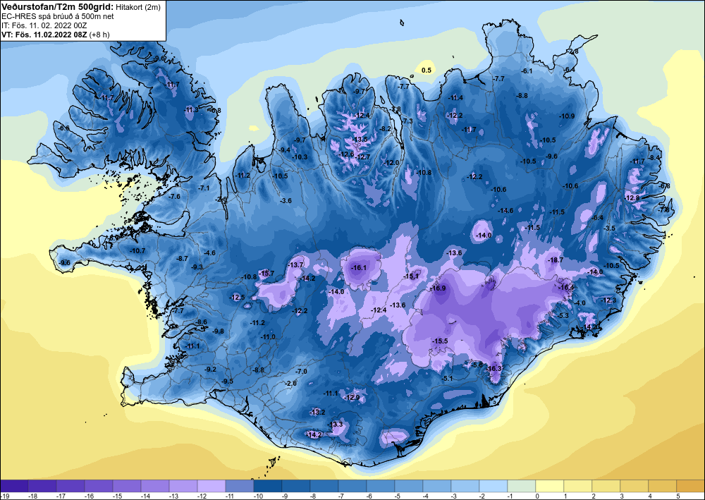Click the legend color between -15 and -14
Viewport: 705px width, 500px height.
tap(127, 486)
